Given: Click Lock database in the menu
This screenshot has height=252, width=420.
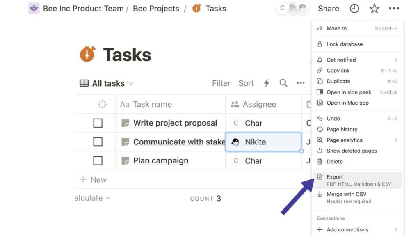Looking at the screenshot, I should tap(345, 44).
